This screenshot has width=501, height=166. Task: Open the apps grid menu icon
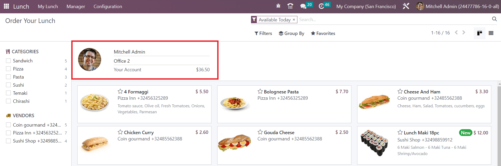point(7,6)
